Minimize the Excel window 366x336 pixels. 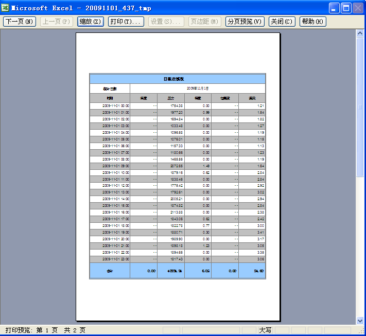coord(334,8)
